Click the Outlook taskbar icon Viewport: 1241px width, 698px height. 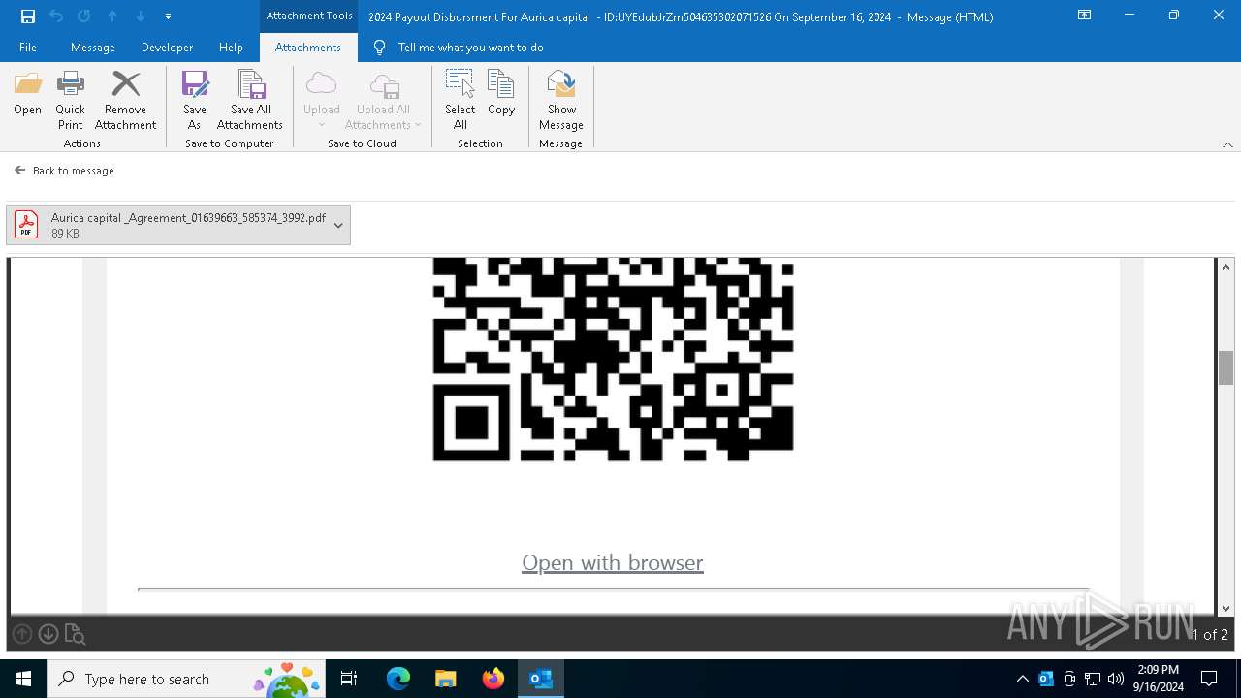540,679
